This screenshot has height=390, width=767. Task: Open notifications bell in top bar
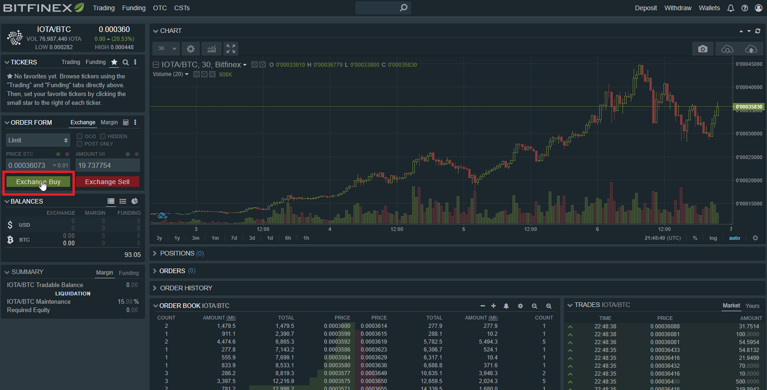731,8
